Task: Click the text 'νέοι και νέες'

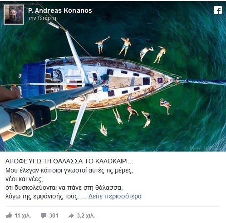Action: point(24,179)
